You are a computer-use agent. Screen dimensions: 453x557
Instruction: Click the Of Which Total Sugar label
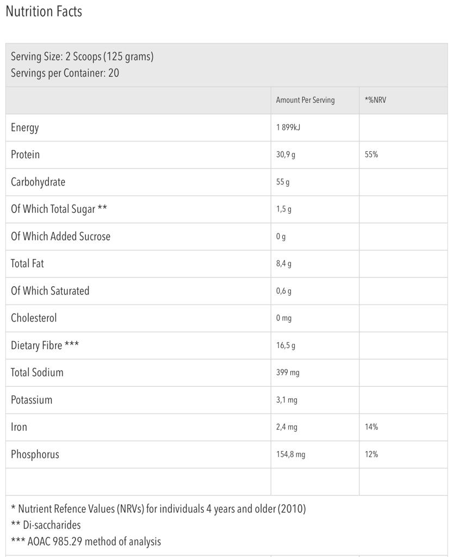click(59, 209)
